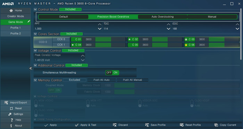Toggle Voltage Control Included badge
Viewport: 243px width, 129px height.
pos(73,50)
